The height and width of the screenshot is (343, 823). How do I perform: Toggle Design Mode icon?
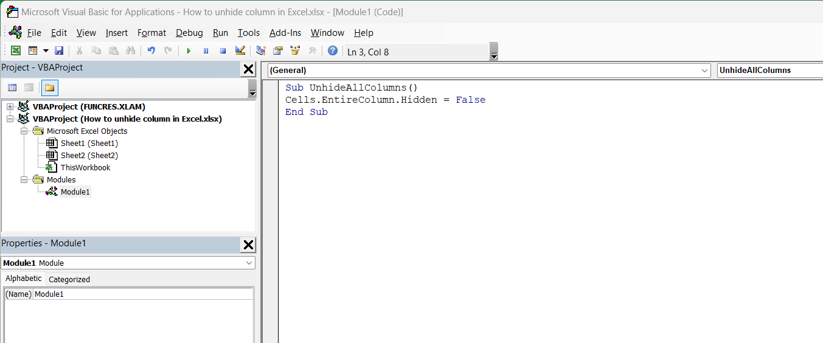[240, 51]
